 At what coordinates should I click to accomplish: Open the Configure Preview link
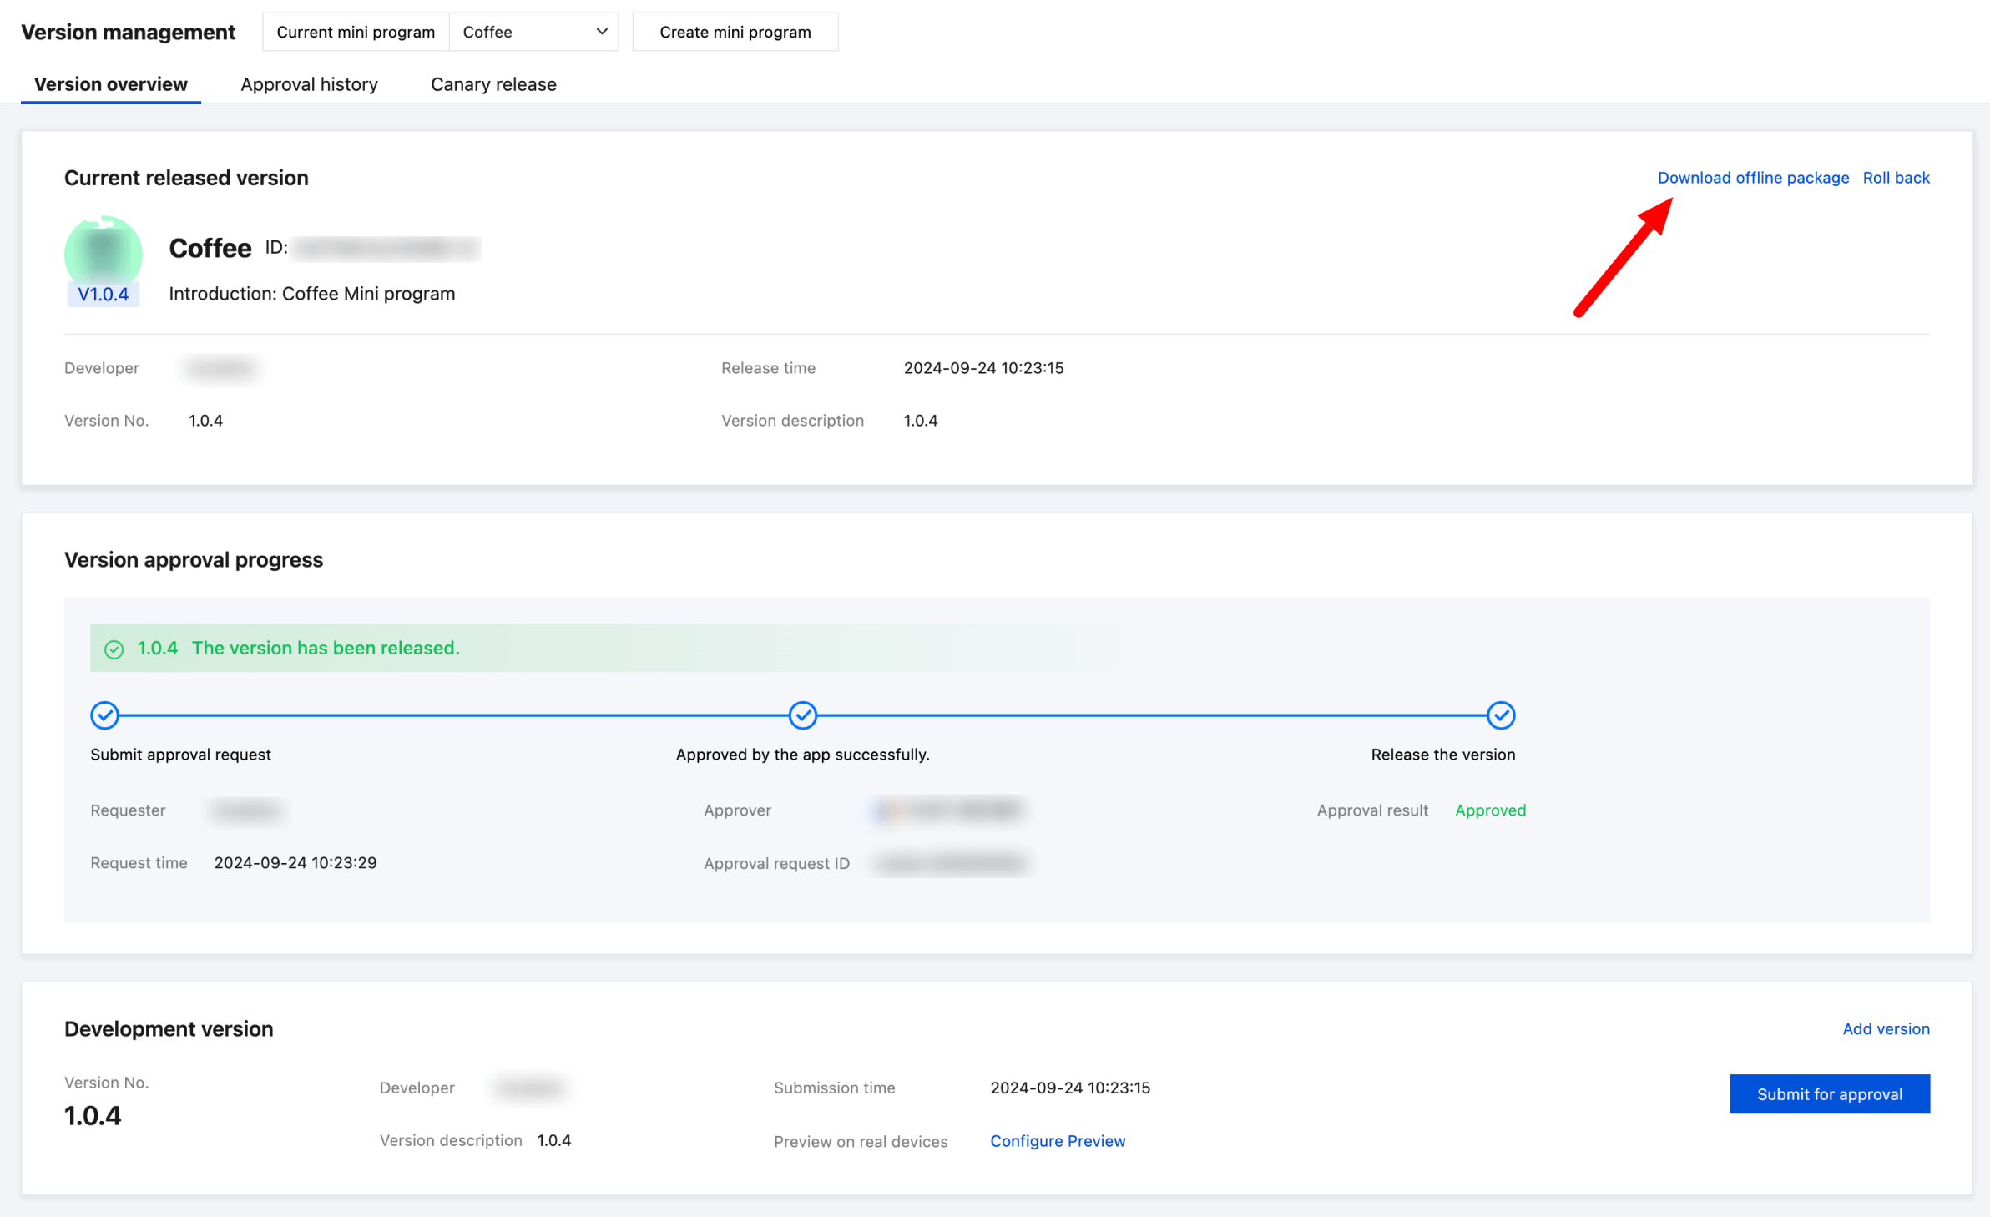click(x=1057, y=1140)
